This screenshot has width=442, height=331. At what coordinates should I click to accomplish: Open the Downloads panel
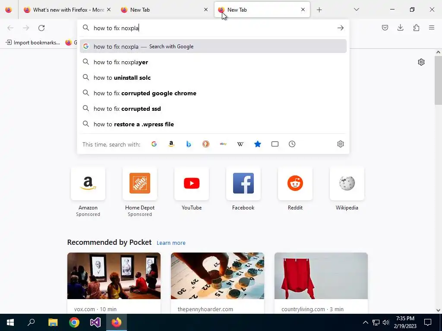400,28
